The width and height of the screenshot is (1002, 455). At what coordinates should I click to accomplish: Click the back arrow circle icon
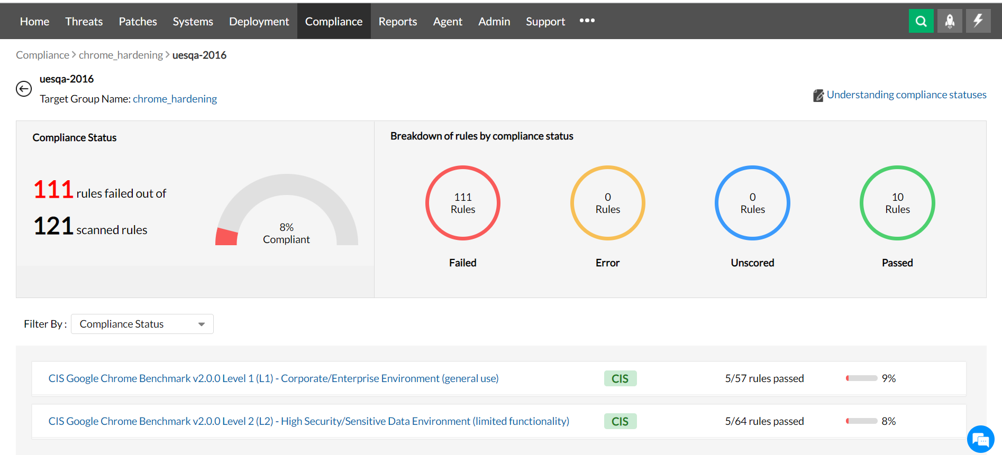(x=24, y=89)
